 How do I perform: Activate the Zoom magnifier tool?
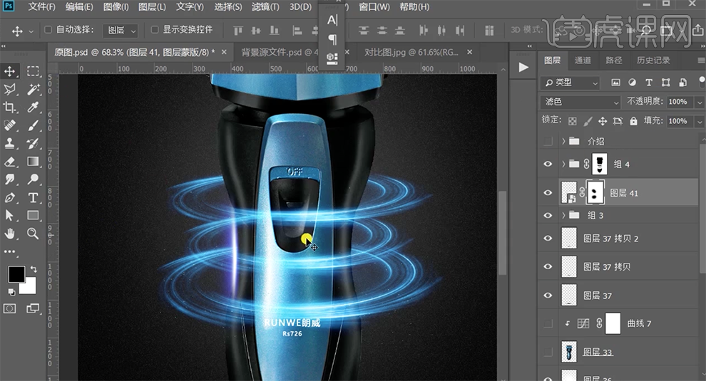tap(33, 234)
